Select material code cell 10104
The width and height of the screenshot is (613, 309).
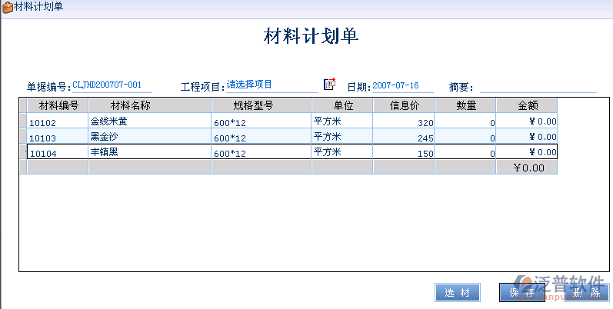coord(58,152)
